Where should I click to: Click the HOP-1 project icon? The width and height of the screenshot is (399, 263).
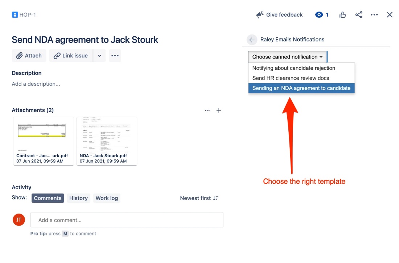click(x=15, y=15)
